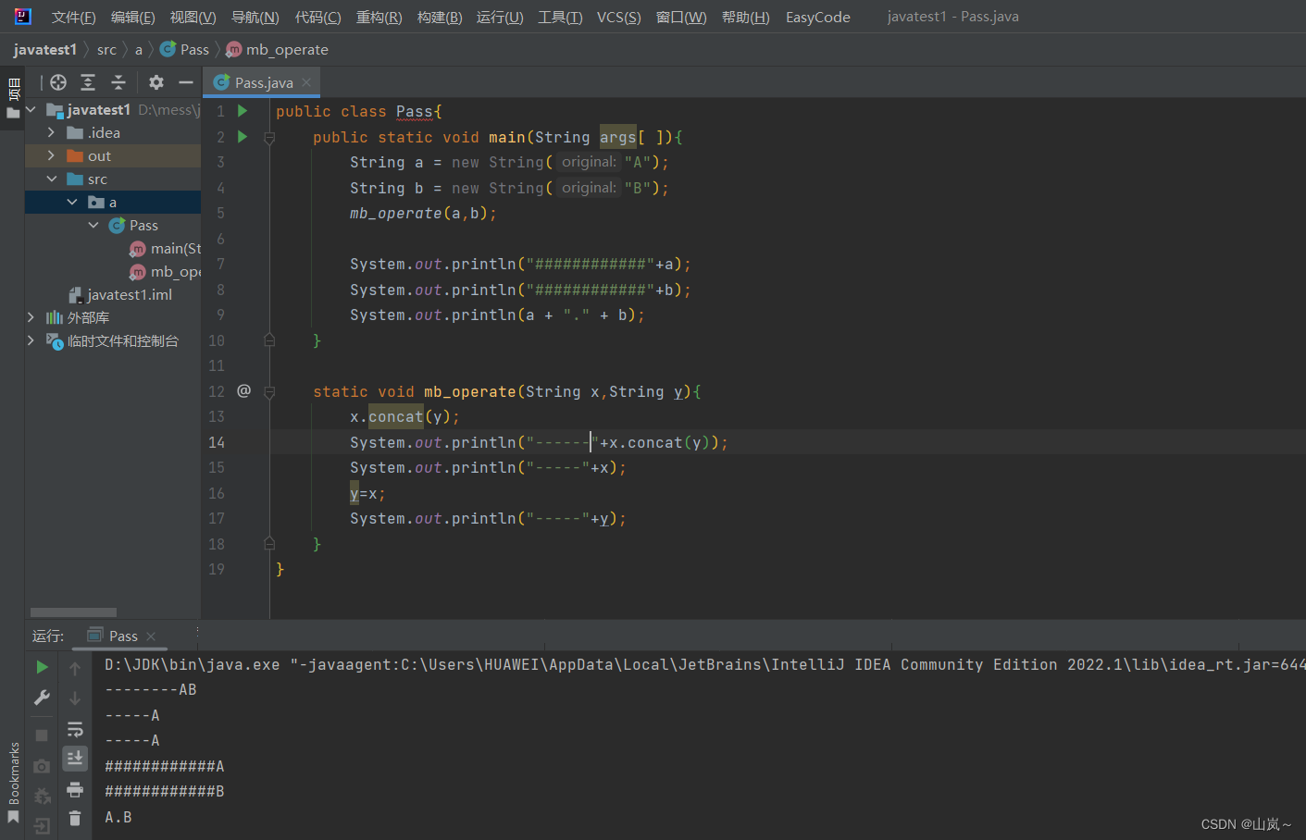Open the 导航(N) Navigate menu
This screenshot has height=840, width=1306.
(x=255, y=18)
